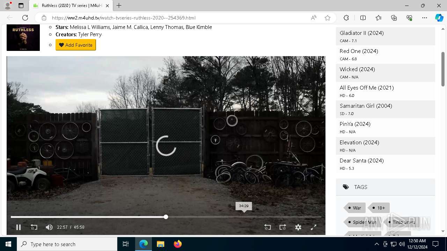Open Edge Settings and more menu

tap(425, 18)
